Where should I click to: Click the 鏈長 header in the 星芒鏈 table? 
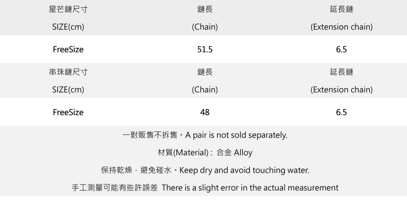pos(205,10)
